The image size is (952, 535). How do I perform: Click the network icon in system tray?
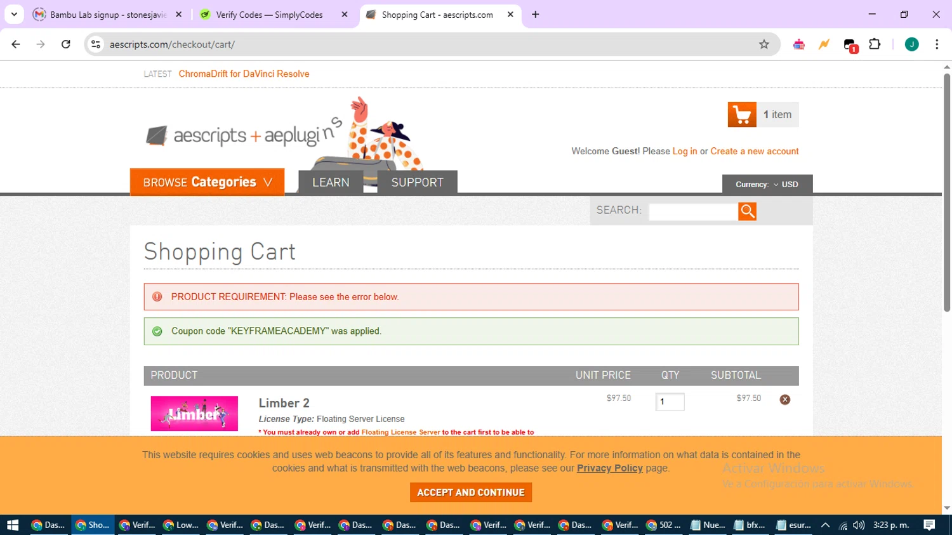tap(843, 525)
